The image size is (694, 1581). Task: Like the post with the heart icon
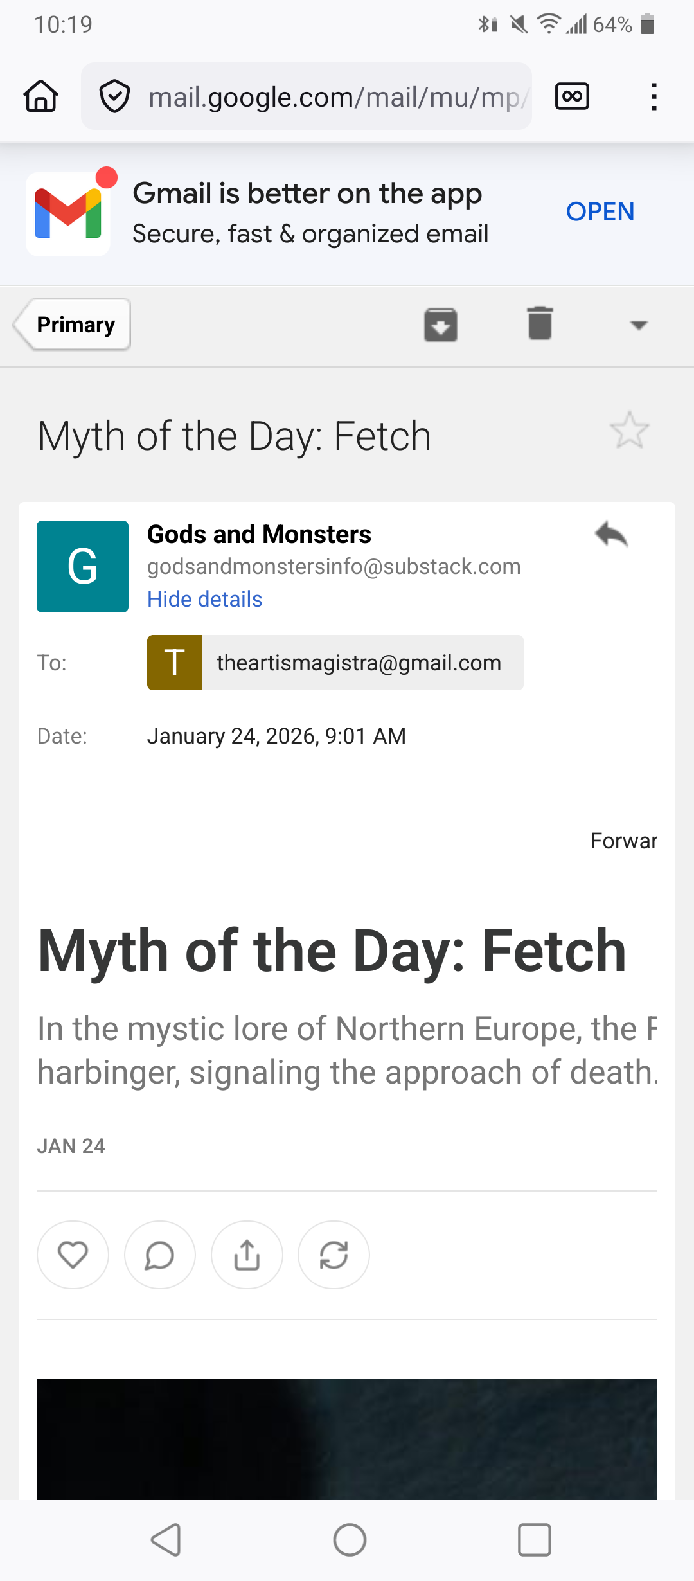pos(73,1255)
